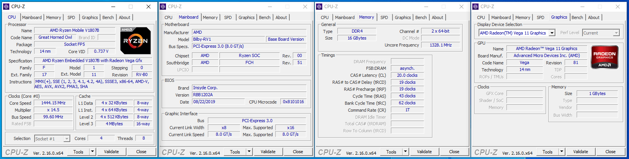Click the Command Rate value 1T
629x159 pixels.
[407, 110]
